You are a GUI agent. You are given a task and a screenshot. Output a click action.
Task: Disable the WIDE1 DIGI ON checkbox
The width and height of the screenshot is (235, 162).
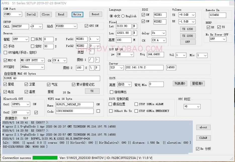[x=143, y=15]
